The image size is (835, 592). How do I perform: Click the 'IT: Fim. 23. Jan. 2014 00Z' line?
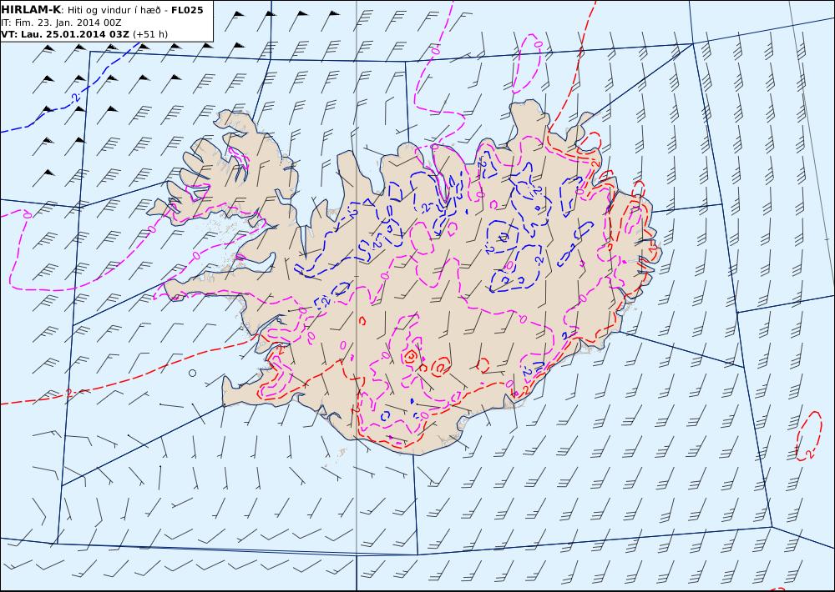pos(61,23)
